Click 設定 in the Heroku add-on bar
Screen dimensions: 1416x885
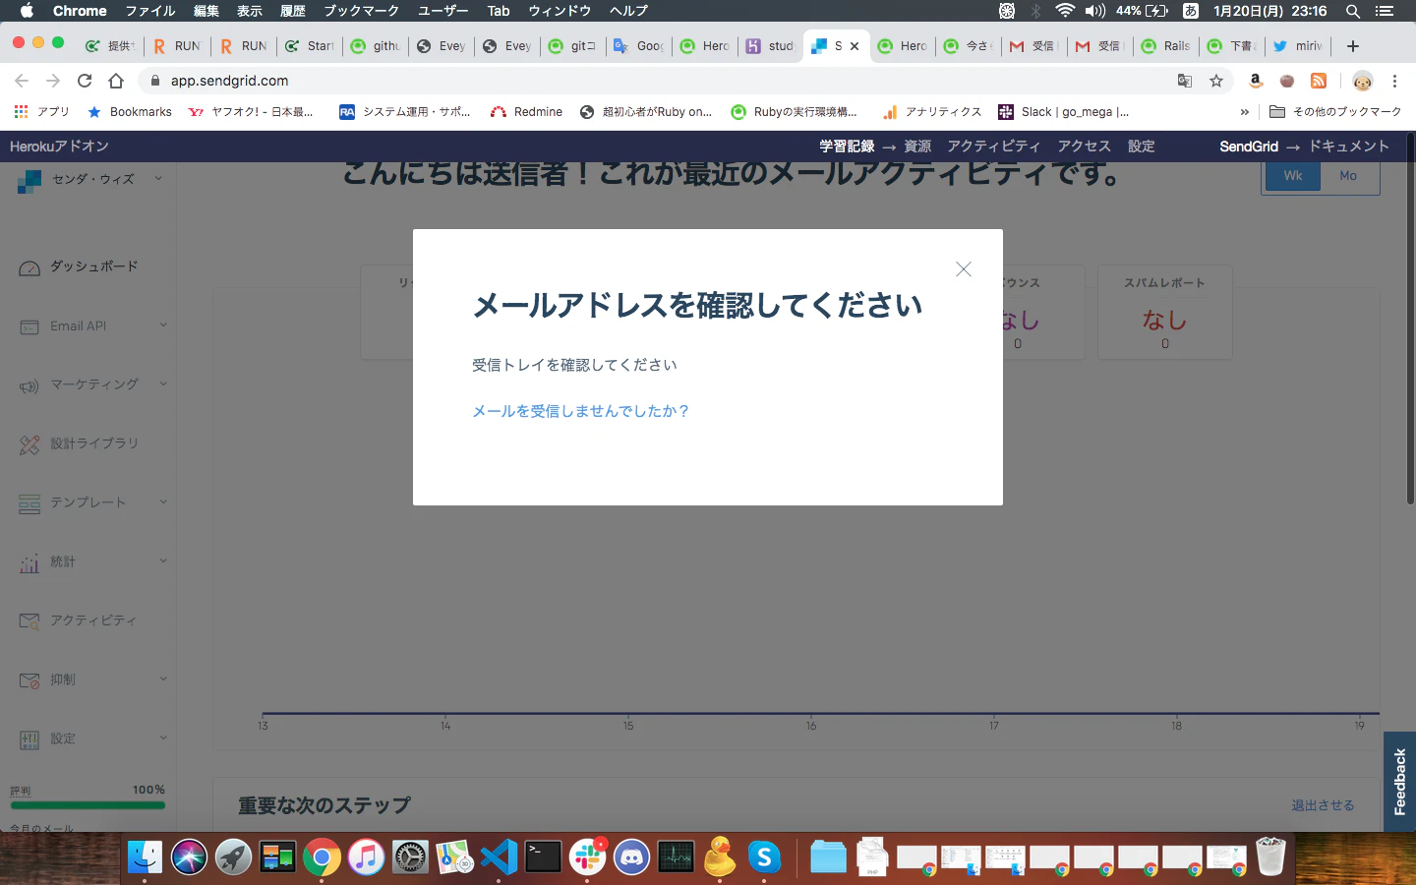coord(1141,147)
